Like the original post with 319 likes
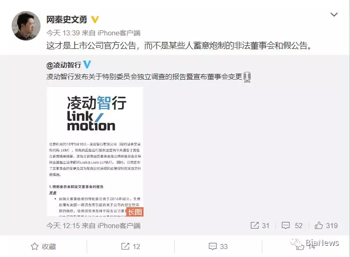 coord(318,225)
